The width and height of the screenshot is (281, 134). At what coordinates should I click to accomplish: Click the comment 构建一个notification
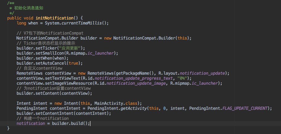click(x=43, y=118)
